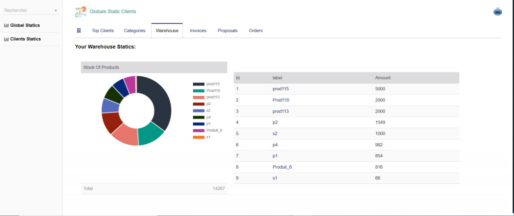Viewport: 514px width, 216px height.
Task: Go to the Invoices tab
Action: tap(198, 31)
